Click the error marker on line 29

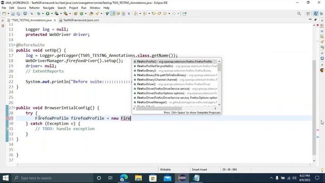[x=7, y=118]
